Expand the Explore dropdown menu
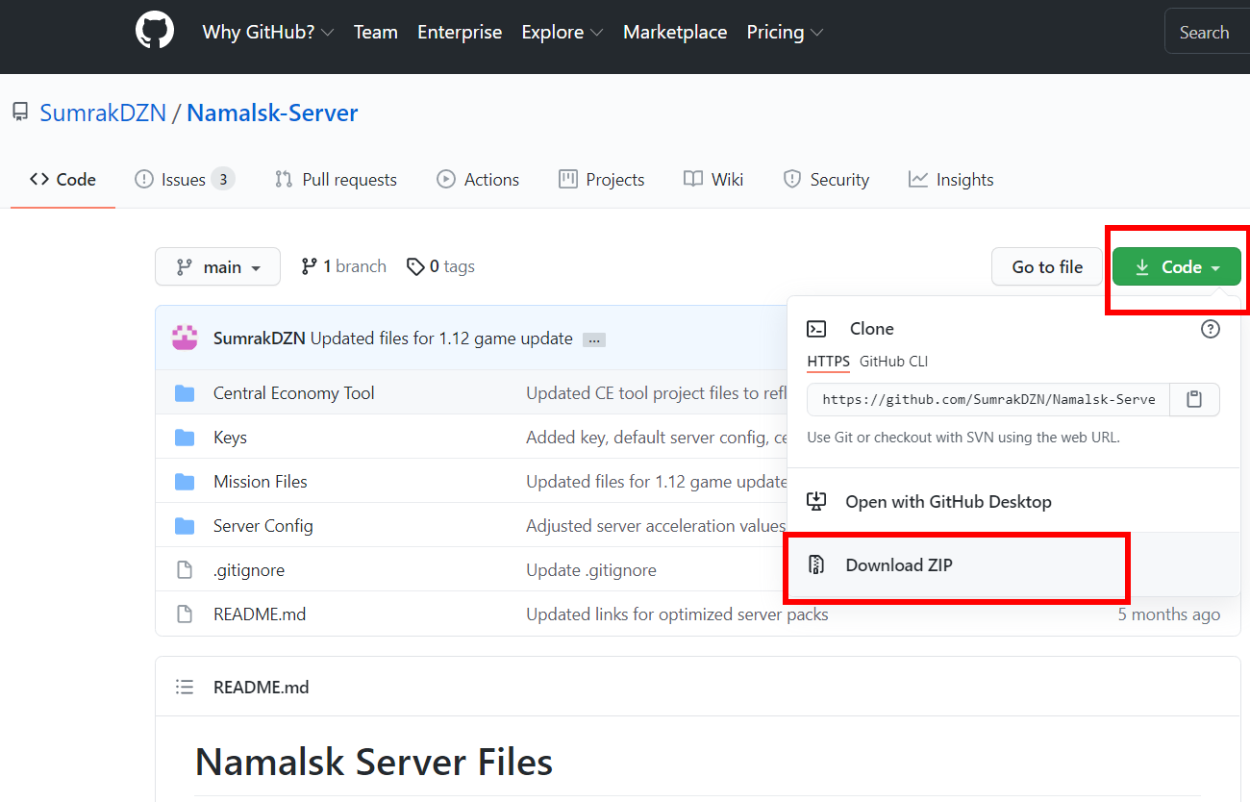The height and width of the screenshot is (802, 1250). click(562, 32)
